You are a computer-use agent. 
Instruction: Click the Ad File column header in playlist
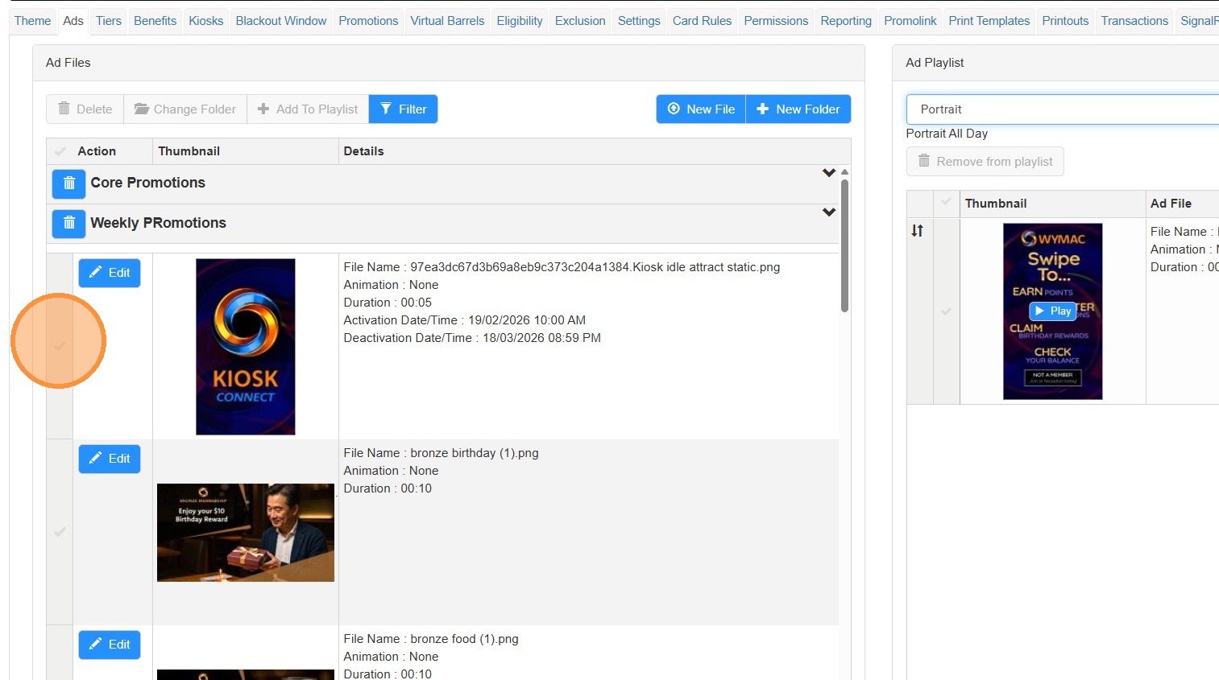coord(1171,204)
